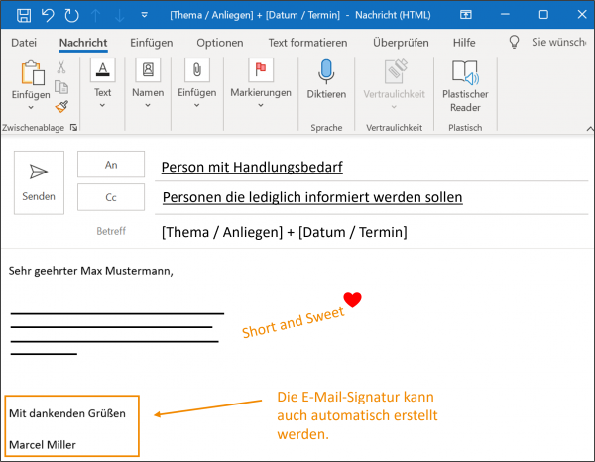The width and height of the screenshot is (595, 462).
Task: Open the Quick Access Toolbar customize dropdown
Action: coord(144,15)
